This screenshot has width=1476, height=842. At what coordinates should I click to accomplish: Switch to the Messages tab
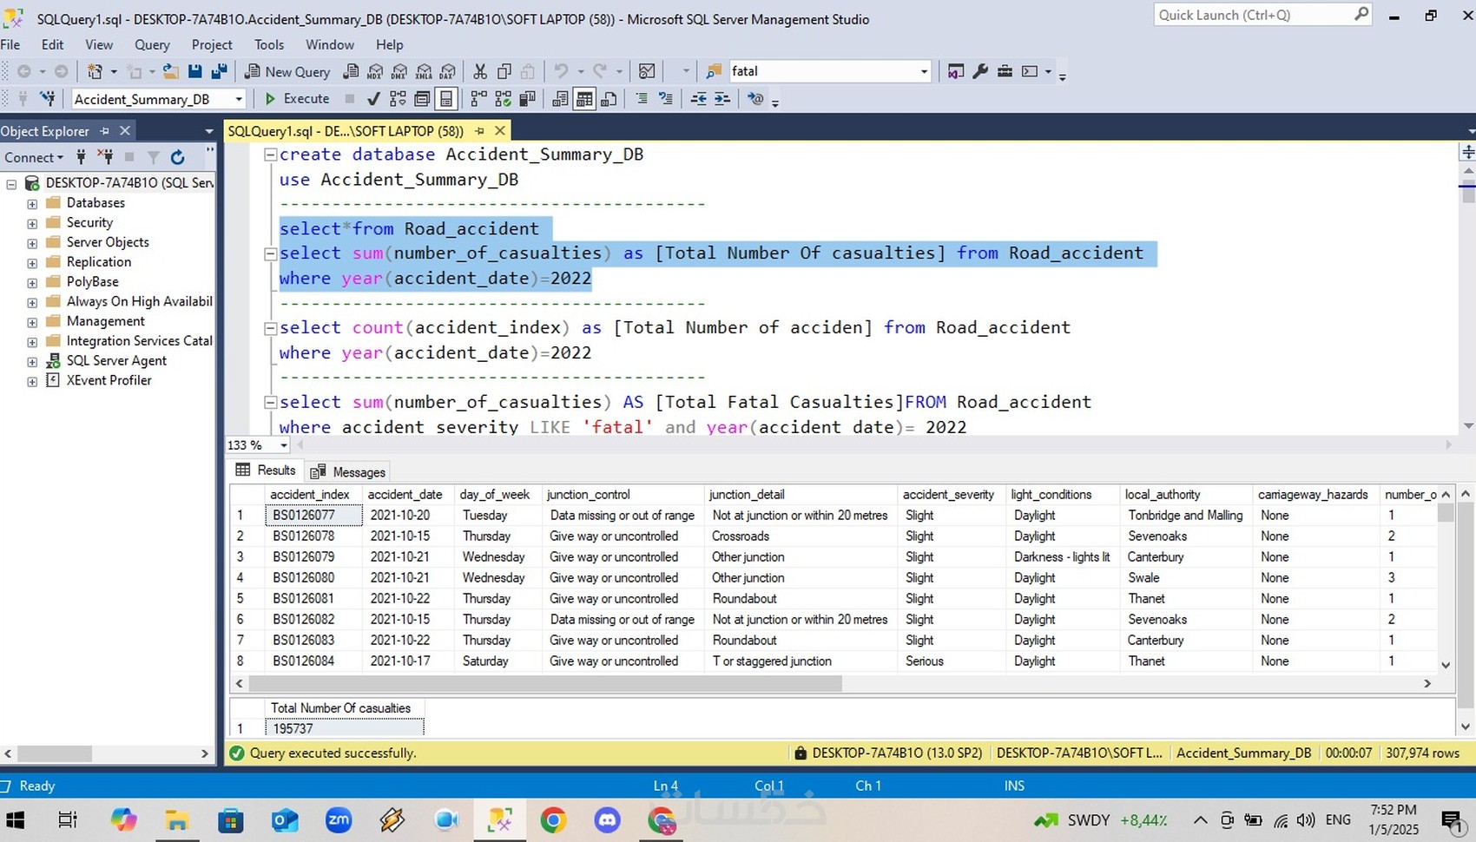click(357, 471)
